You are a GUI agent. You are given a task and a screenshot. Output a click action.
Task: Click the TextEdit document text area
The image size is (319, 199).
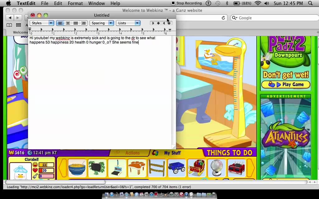pyautogui.click(x=100, y=92)
